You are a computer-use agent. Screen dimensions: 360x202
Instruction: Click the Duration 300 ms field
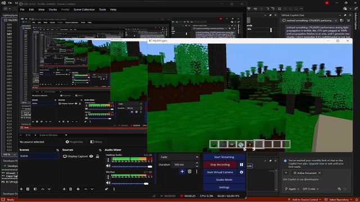[x=183, y=164]
